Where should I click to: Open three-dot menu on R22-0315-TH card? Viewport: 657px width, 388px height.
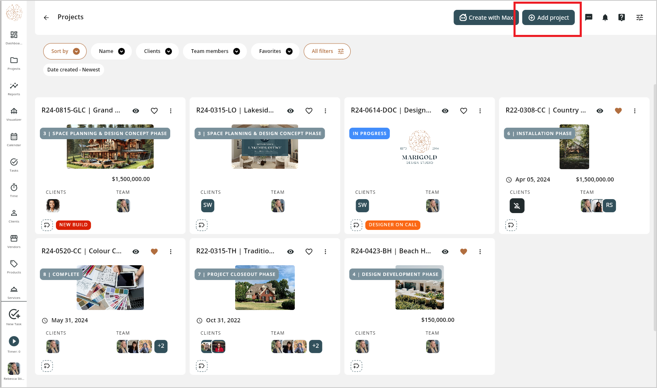coord(325,252)
